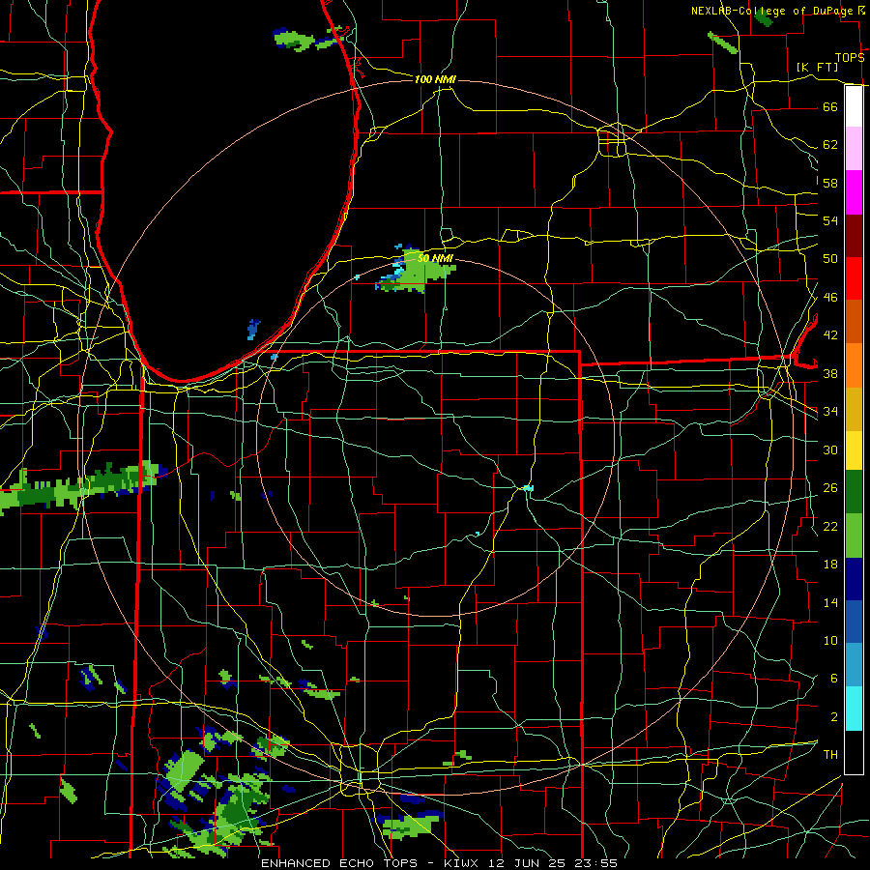Pick the dark red swatch on the color scale
Image resolution: width=870 pixels, height=870 pixels.
(x=854, y=235)
